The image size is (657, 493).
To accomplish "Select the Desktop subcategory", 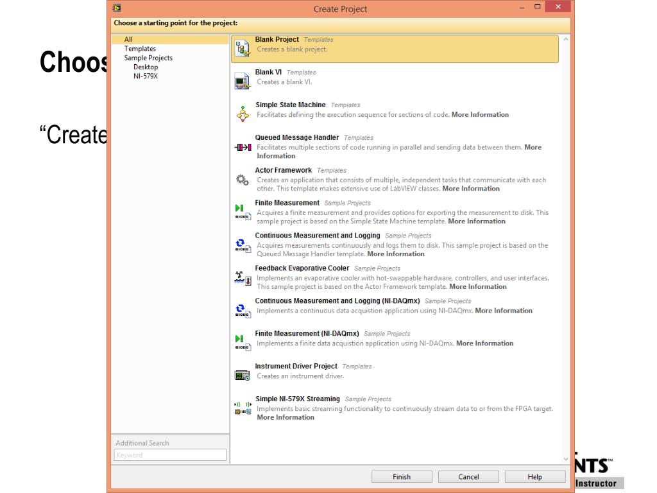I will pyautogui.click(x=146, y=67).
